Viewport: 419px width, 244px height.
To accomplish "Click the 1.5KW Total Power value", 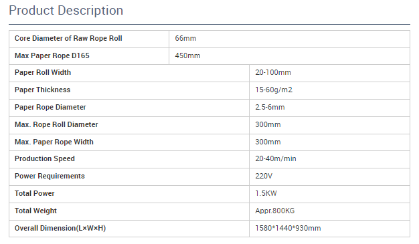I will pos(266,194).
